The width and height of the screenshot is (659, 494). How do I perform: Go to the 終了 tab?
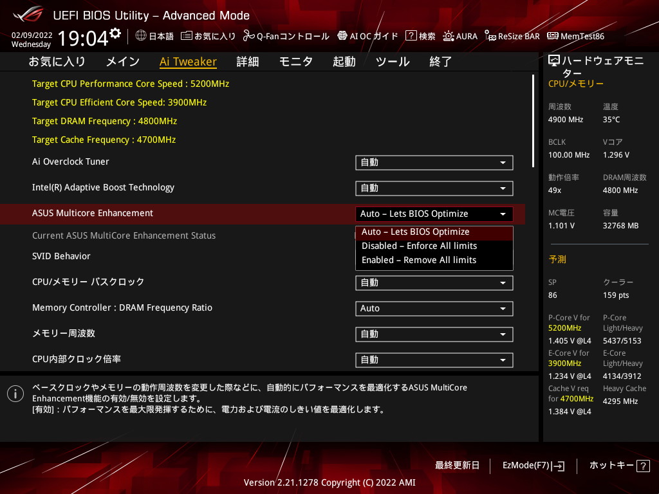440,62
